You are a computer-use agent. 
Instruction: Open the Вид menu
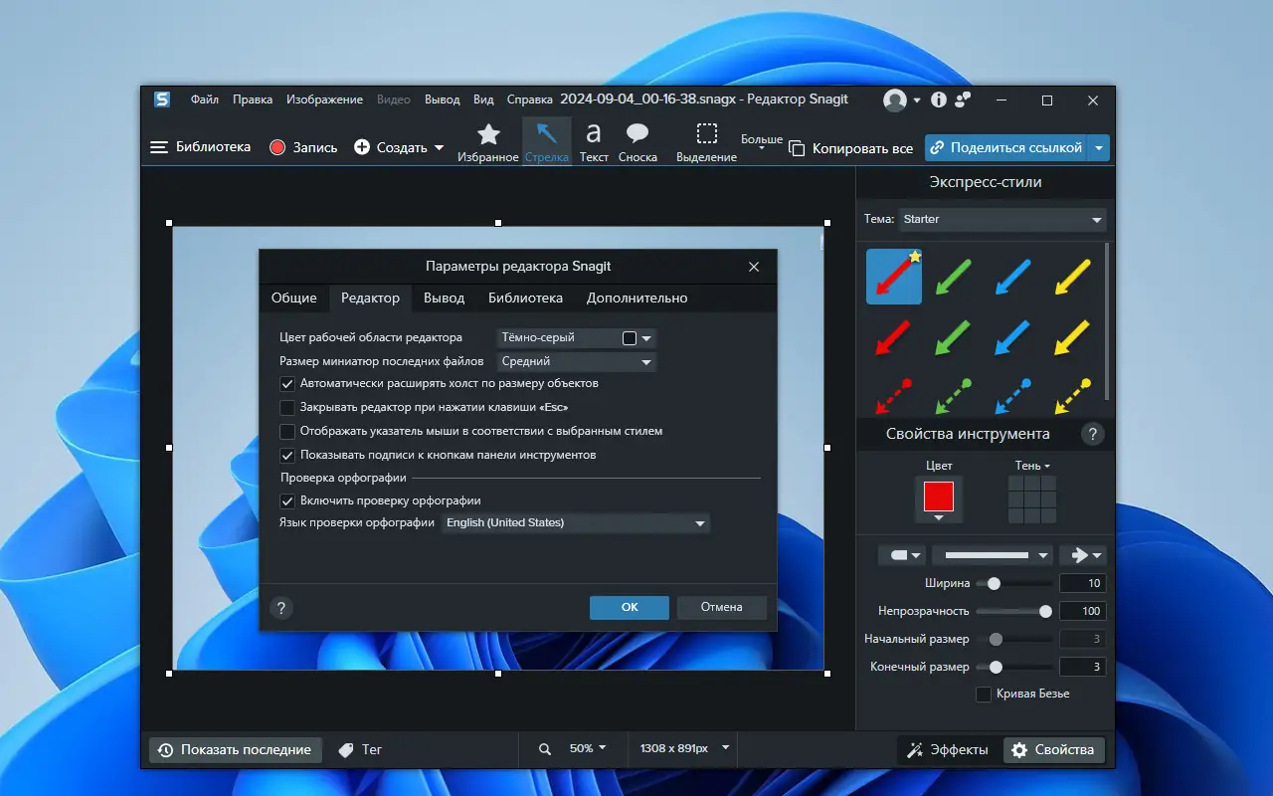click(483, 99)
